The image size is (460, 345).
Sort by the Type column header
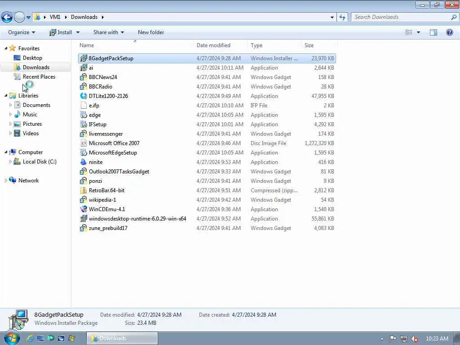pyautogui.click(x=274, y=45)
